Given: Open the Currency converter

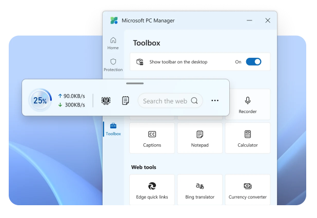Looking at the screenshot, I should tap(248, 190).
